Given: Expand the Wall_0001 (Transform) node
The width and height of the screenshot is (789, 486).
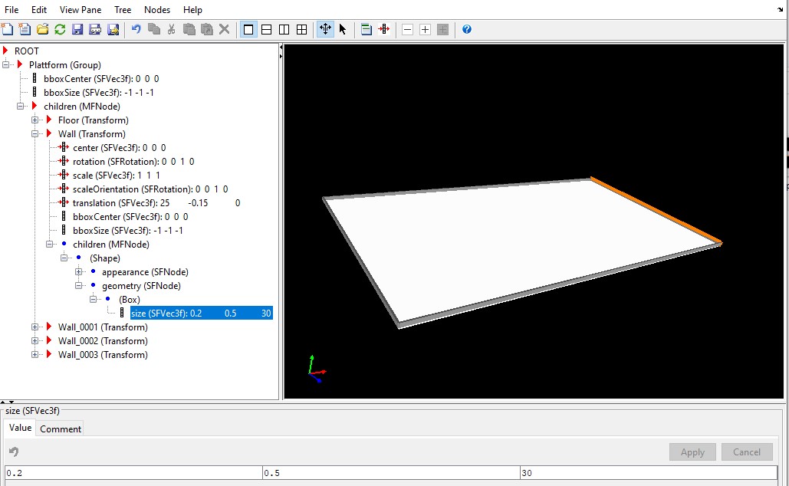Looking at the screenshot, I should click(35, 327).
